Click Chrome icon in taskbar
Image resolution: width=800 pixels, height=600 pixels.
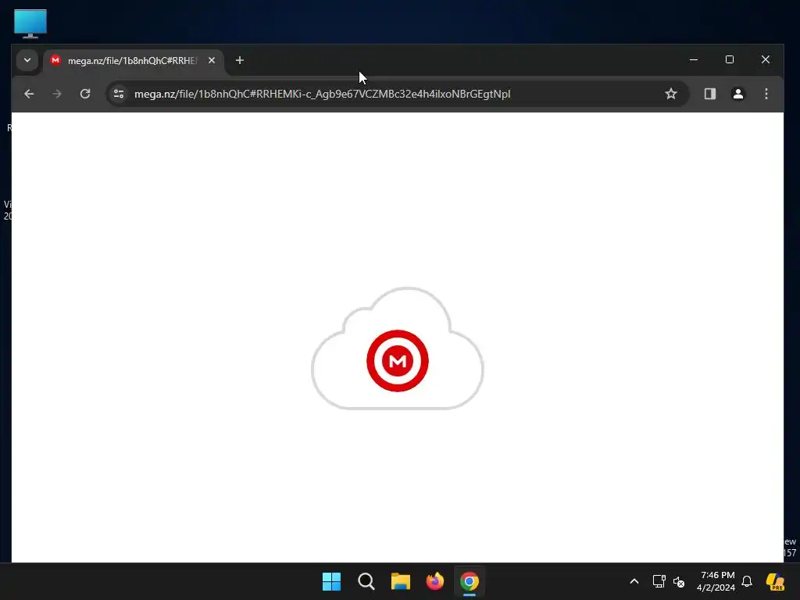[x=470, y=581]
